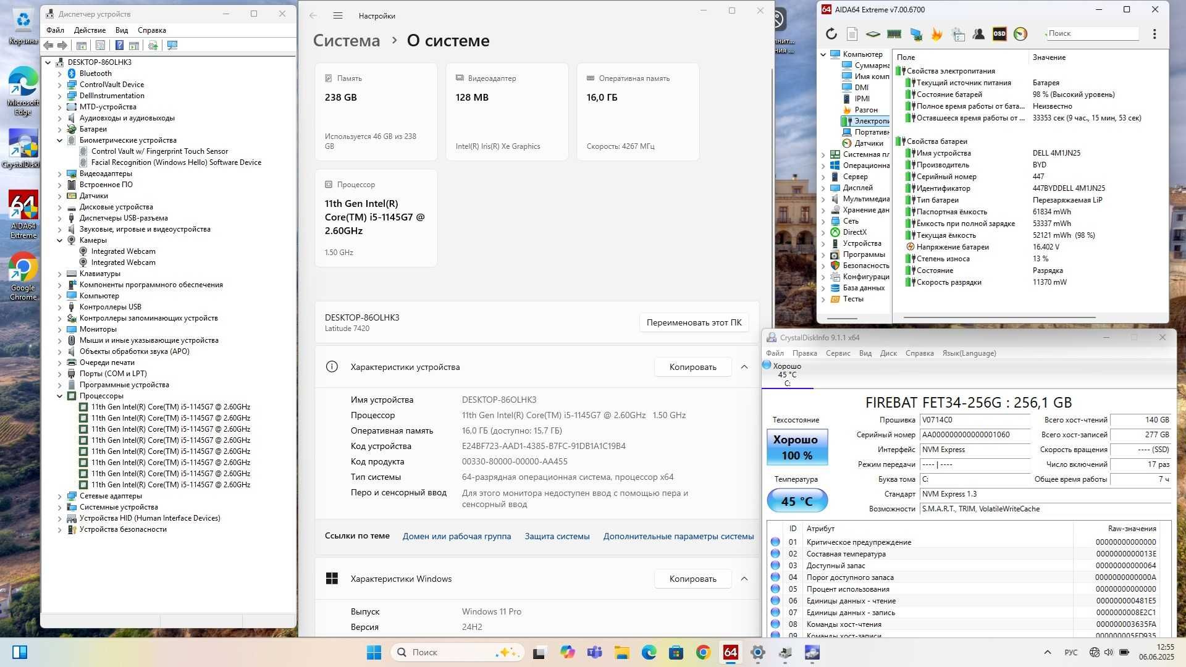Click Копировать next to Характеристики устройства
The width and height of the screenshot is (1186, 667).
point(692,367)
